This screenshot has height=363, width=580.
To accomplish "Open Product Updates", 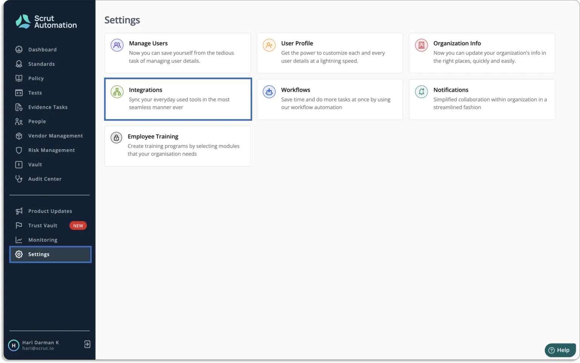I will tap(50, 211).
